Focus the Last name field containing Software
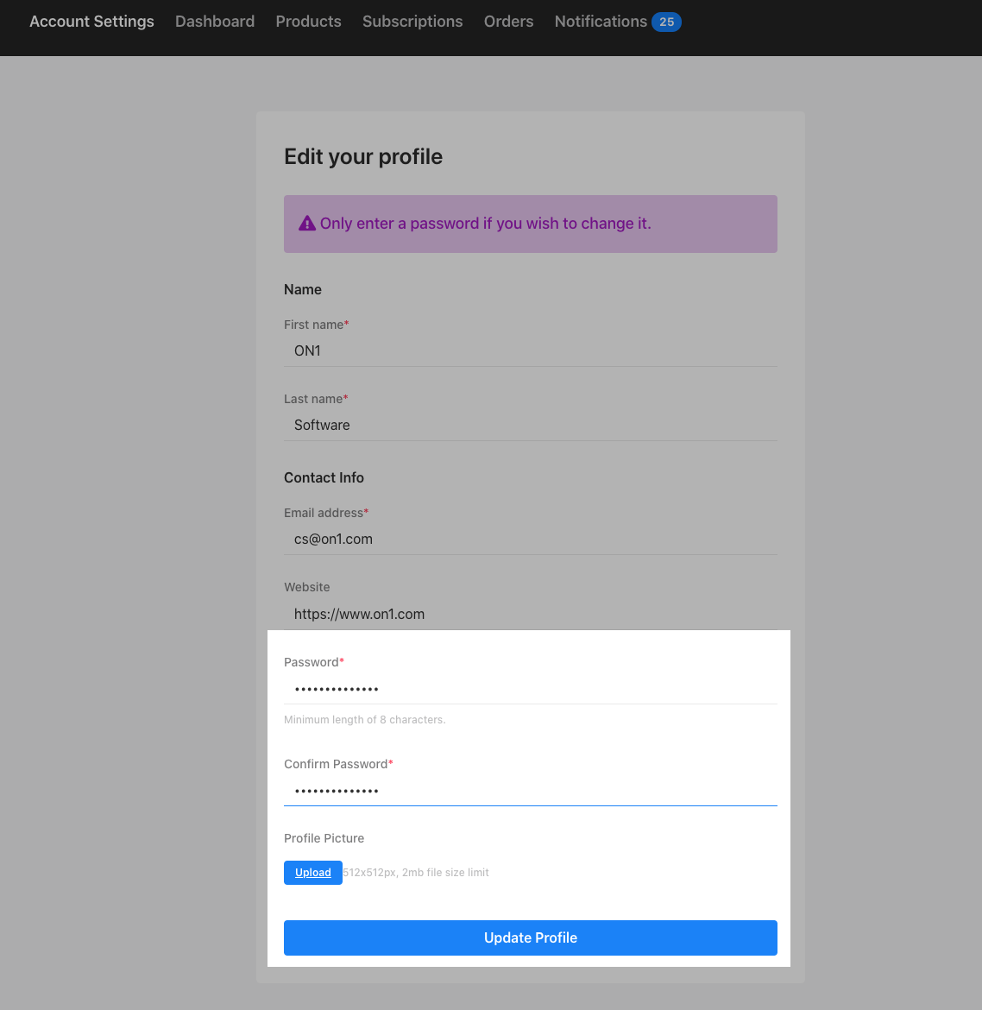The width and height of the screenshot is (982, 1010). click(530, 426)
